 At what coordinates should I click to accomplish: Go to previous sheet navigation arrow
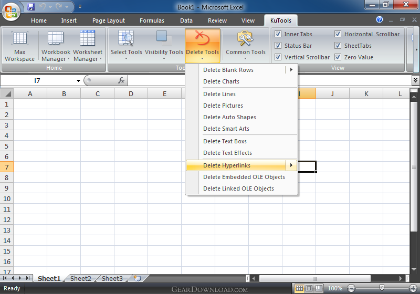point(13,278)
